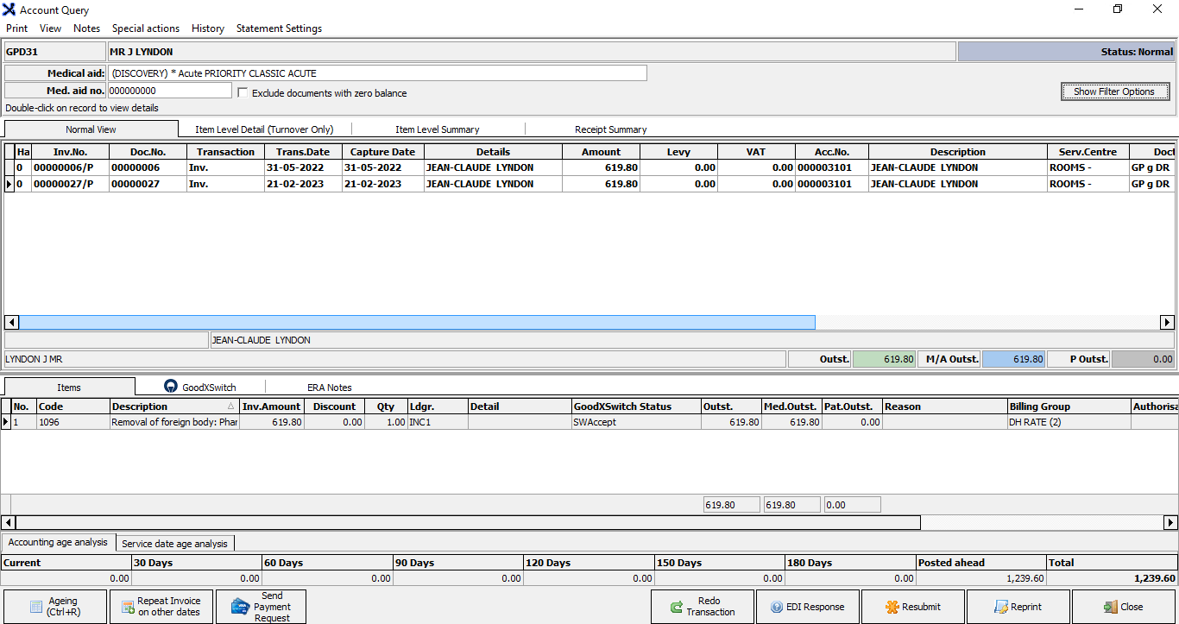This screenshot has width=1179, height=624.
Task: Open the EDI Response button
Action: pos(807,607)
